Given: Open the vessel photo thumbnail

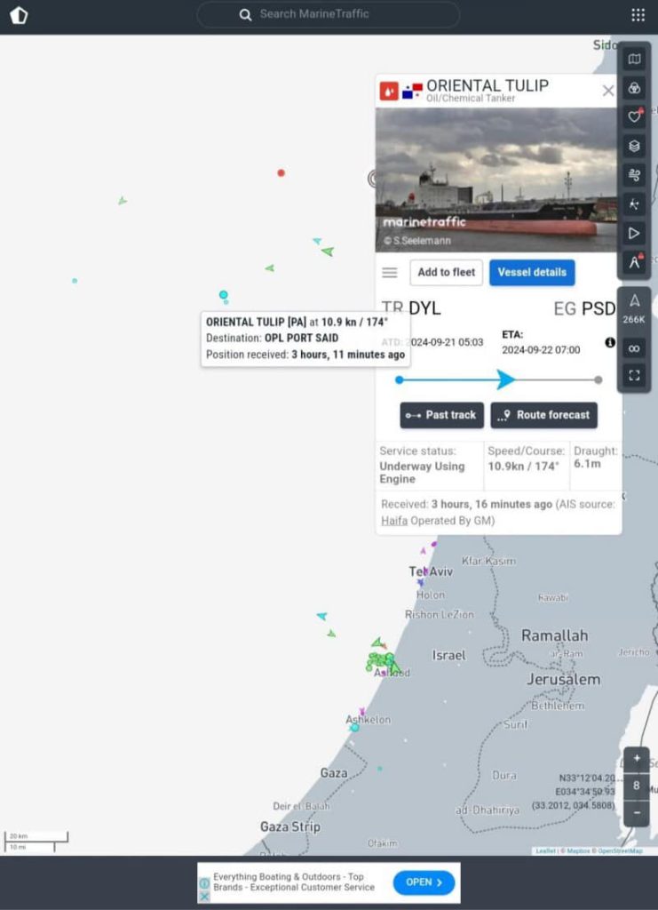Looking at the screenshot, I should pyautogui.click(x=496, y=180).
